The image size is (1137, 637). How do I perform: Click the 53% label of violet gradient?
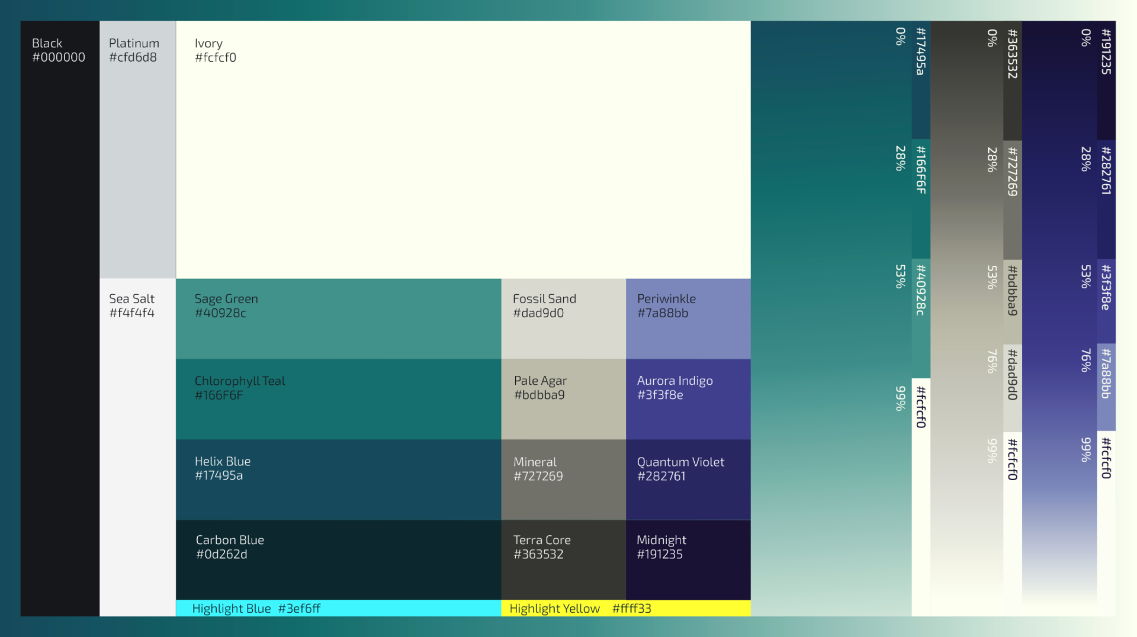click(x=1086, y=276)
